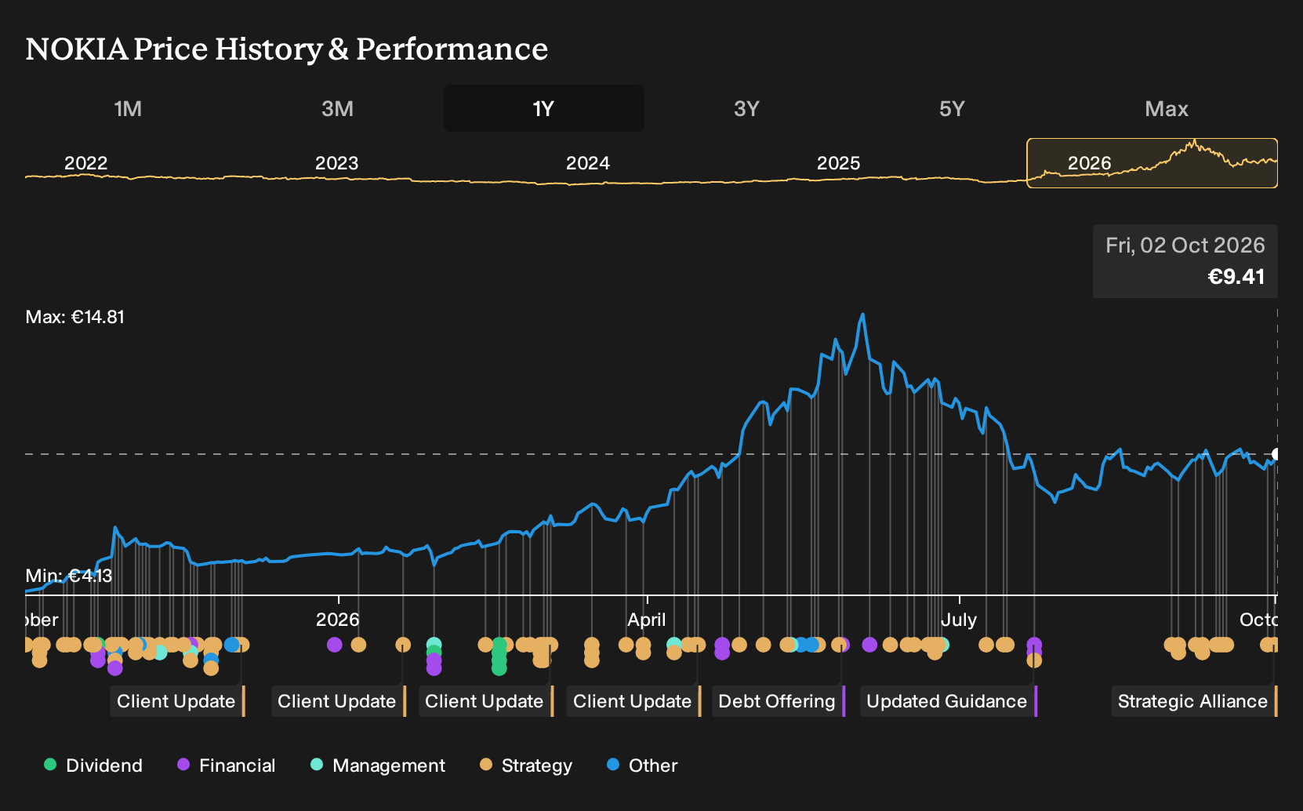Toggle the Strategy legend series
Viewport: 1303px width, 811px height.
[x=526, y=765]
